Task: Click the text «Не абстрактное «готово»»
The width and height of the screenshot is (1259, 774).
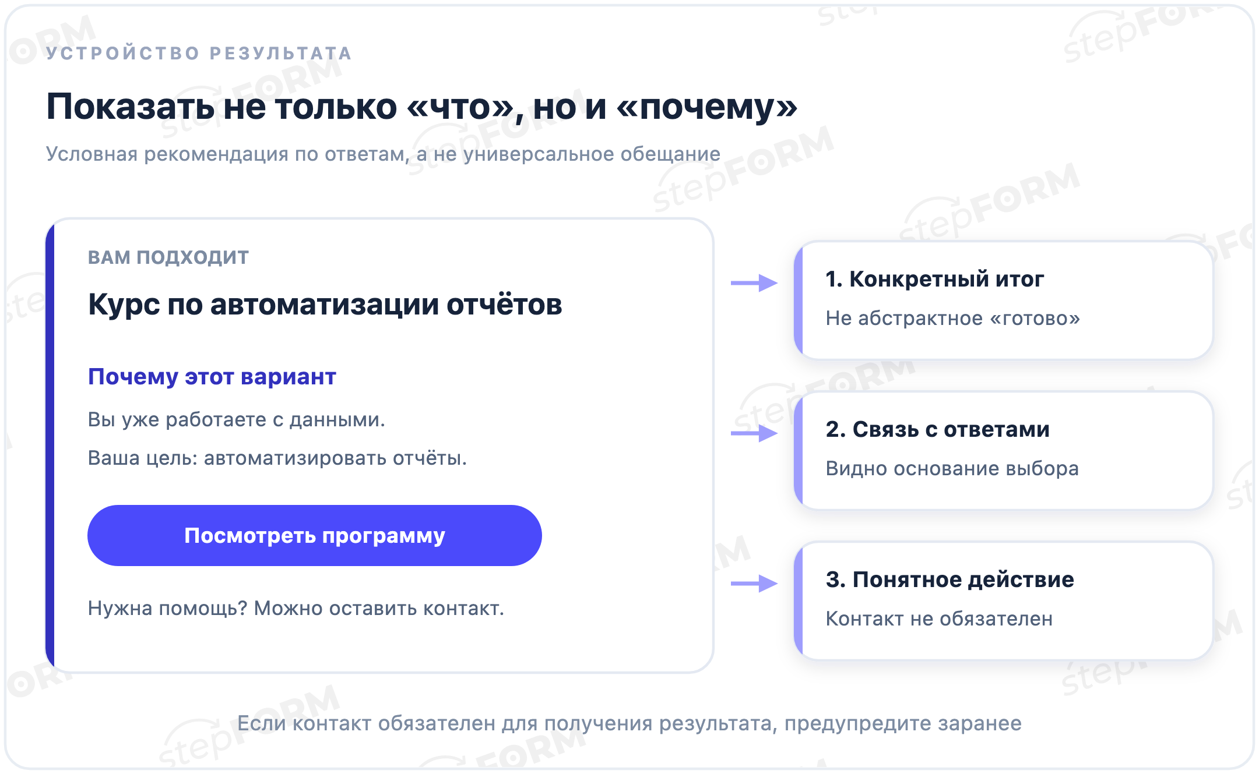Action: point(953,318)
